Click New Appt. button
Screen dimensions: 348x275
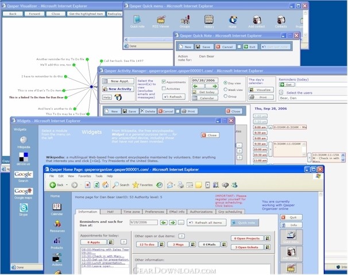point(118,81)
